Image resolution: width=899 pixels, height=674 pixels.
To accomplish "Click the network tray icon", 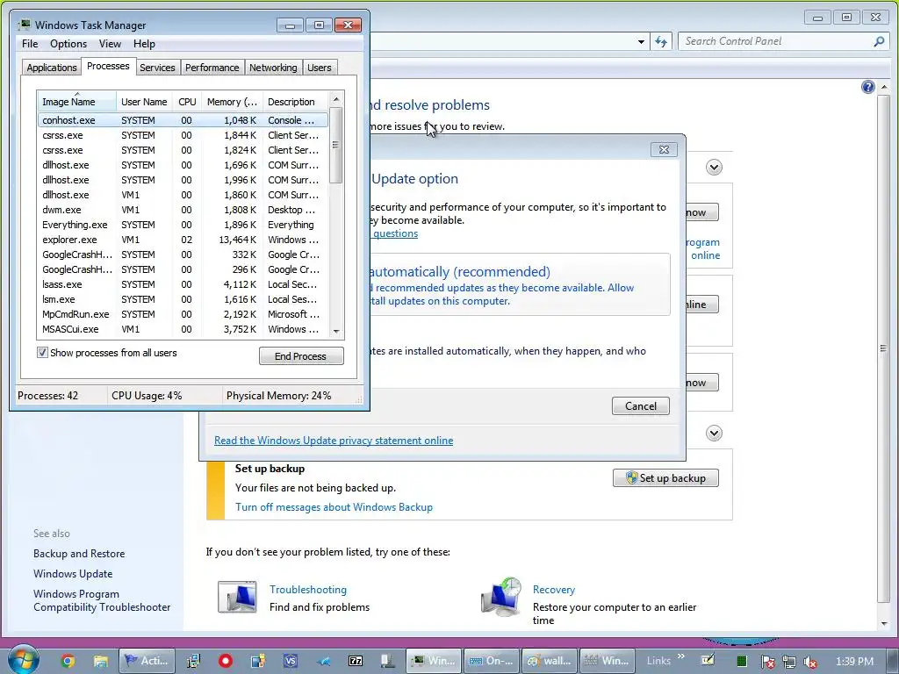I will pyautogui.click(x=789, y=662).
